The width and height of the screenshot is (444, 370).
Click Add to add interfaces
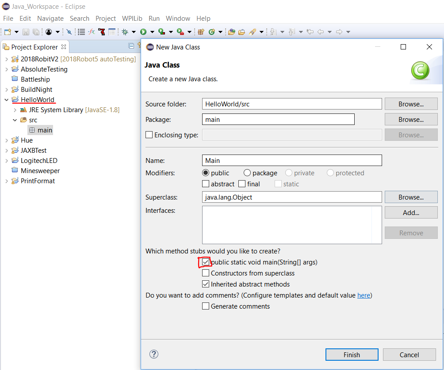click(411, 212)
